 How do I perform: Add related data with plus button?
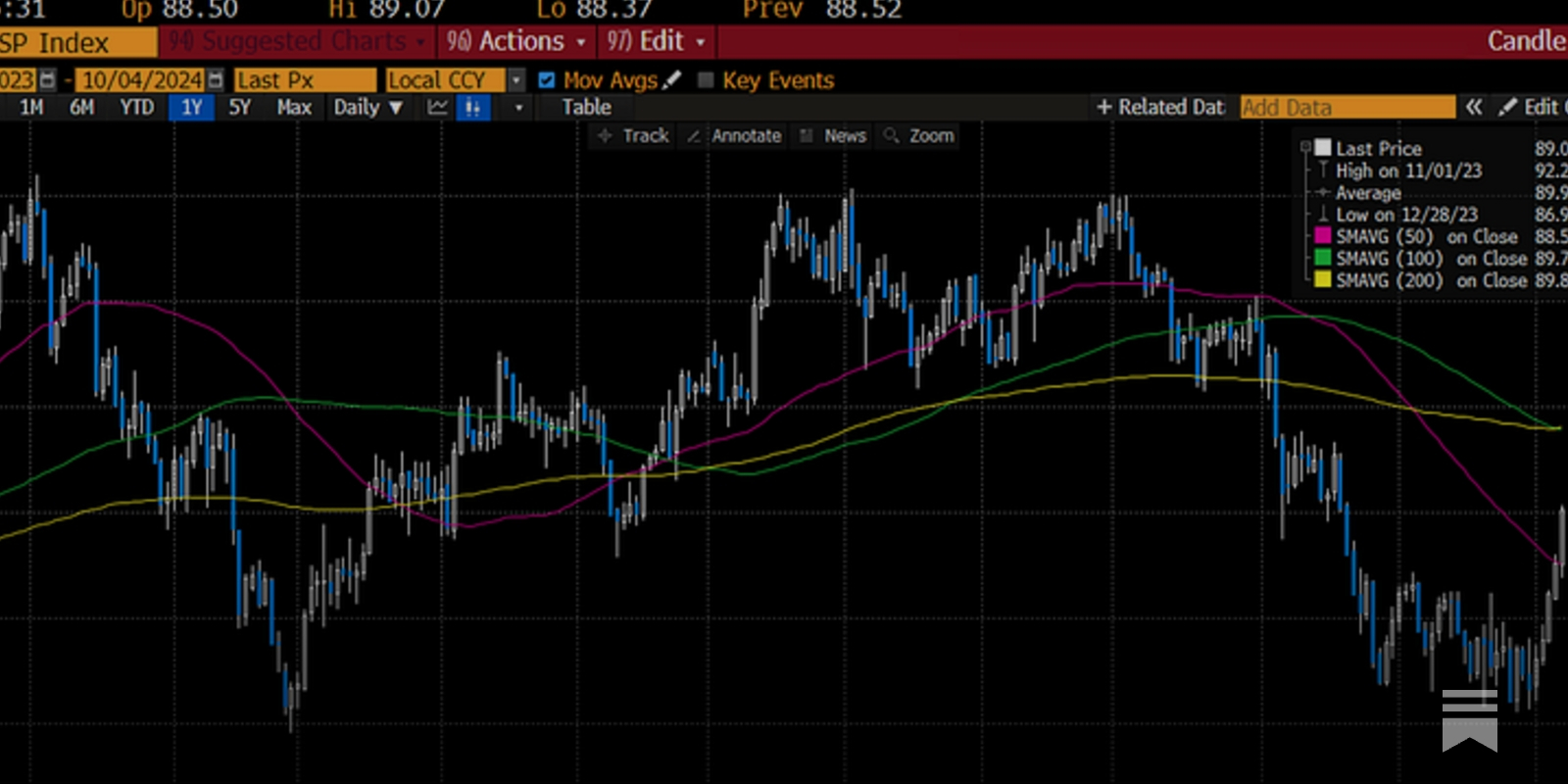click(x=1160, y=108)
